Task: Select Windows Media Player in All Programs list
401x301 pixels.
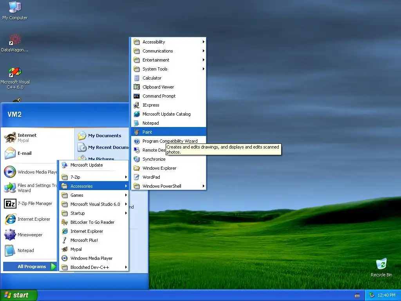Action: [x=94, y=258]
